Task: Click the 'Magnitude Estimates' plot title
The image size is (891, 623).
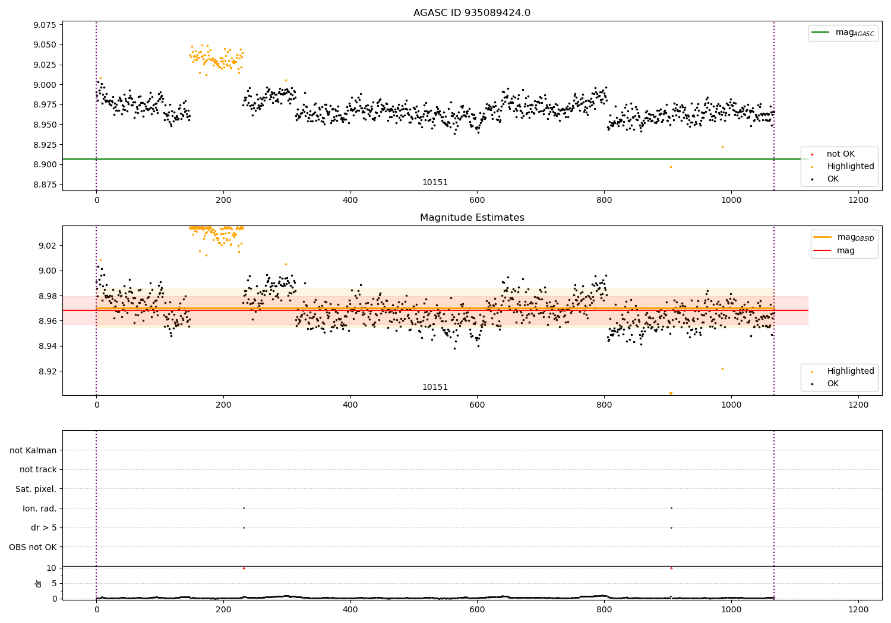Action: point(472,218)
